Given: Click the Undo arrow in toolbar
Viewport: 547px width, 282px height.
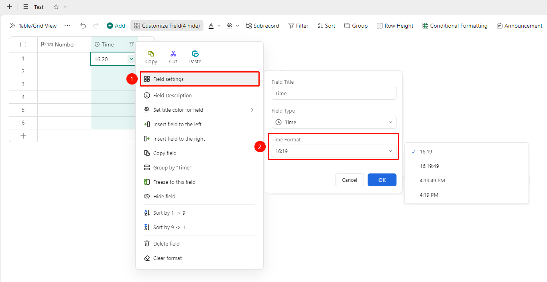Looking at the screenshot, I should pos(83,26).
